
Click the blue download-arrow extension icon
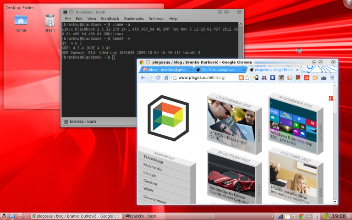coord(273,77)
